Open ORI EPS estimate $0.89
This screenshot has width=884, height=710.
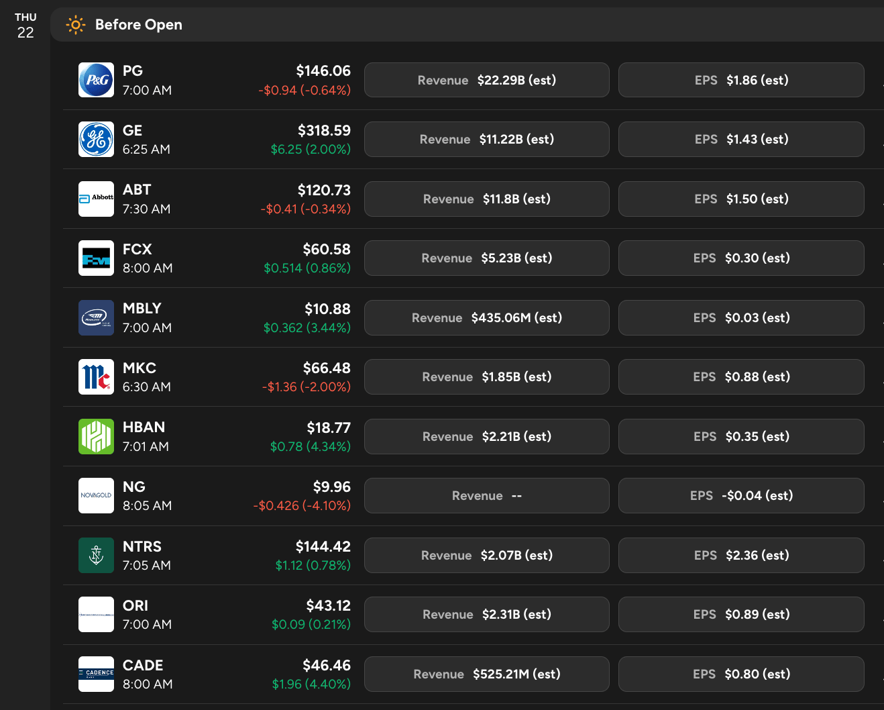tap(741, 614)
